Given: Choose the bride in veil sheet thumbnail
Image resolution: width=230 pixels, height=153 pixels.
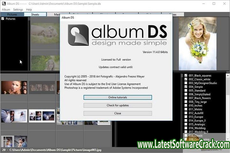Looking at the screenshot, I should point(14,116).
